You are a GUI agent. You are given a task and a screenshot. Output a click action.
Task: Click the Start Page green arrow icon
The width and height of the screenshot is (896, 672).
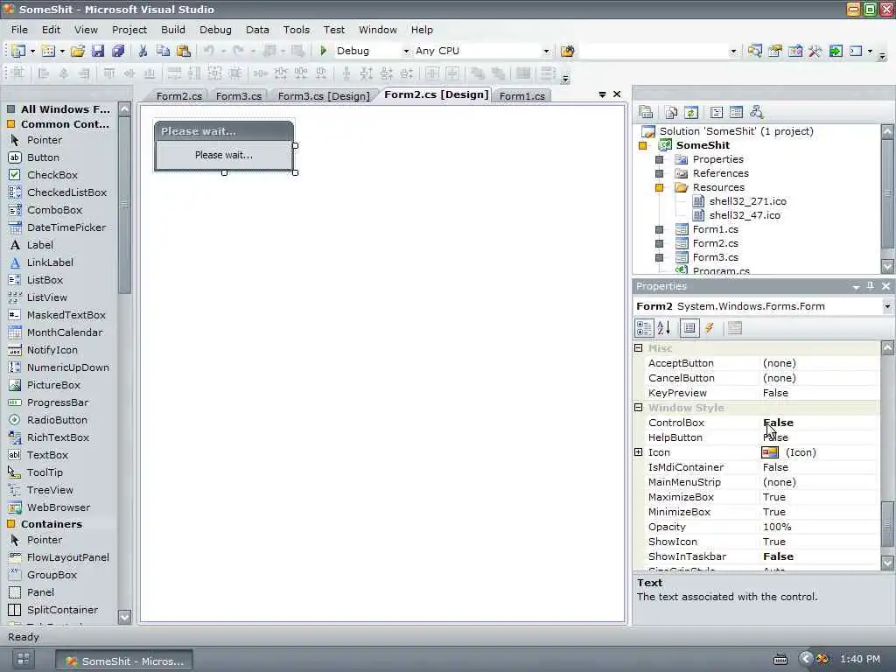coord(836,51)
